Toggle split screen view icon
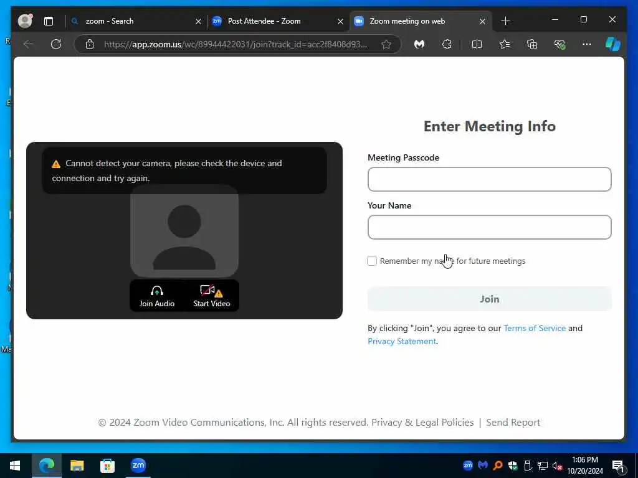 (477, 44)
